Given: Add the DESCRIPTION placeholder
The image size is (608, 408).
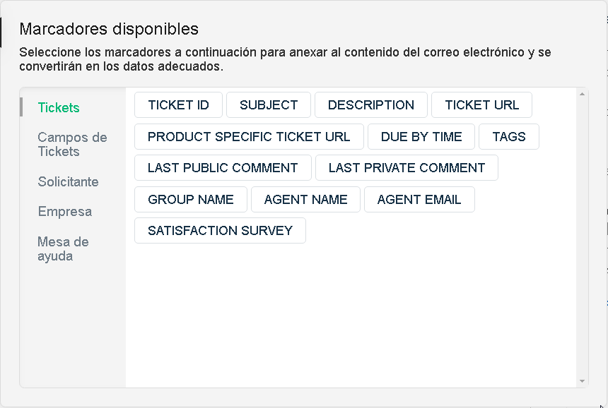Looking at the screenshot, I should [x=370, y=105].
